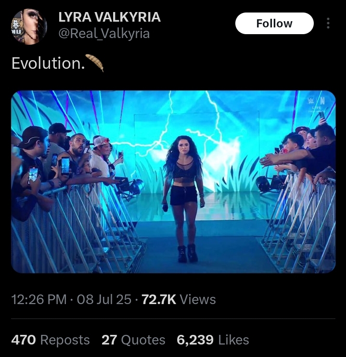346x357 pixels.
Task: Open the @Real_Valkyria handle link
Action: point(104,34)
